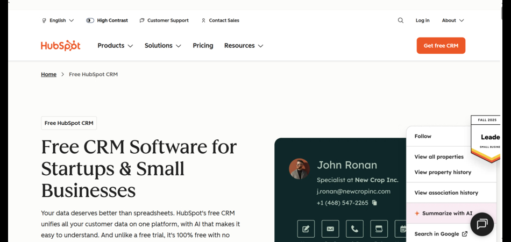Screen dimensions: 511x242
Task: Click the Log in link
Action: coord(422,20)
